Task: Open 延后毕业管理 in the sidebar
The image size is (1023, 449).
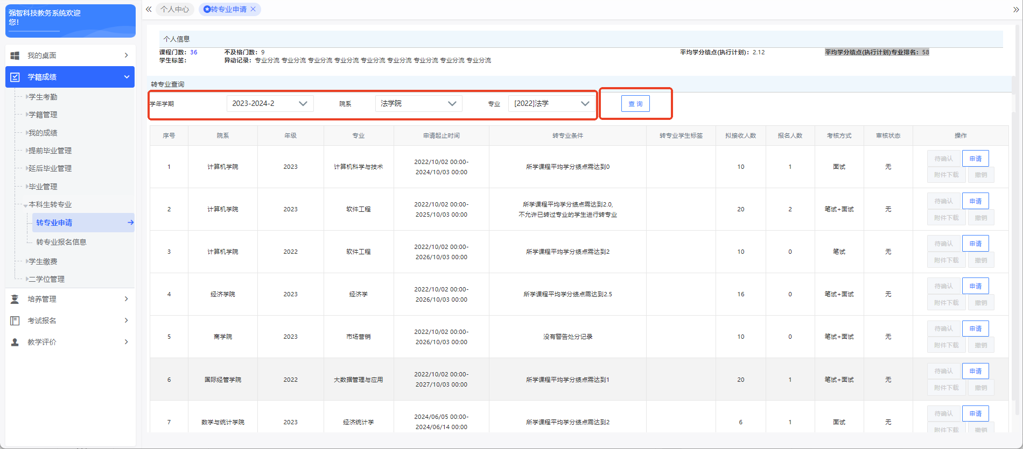Action: point(50,168)
